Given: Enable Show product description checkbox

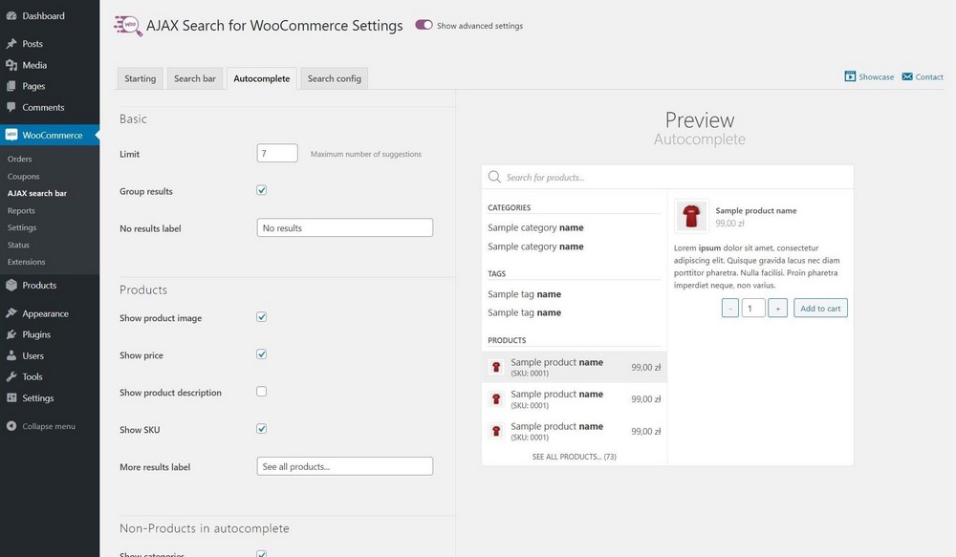Looking at the screenshot, I should pos(262,392).
